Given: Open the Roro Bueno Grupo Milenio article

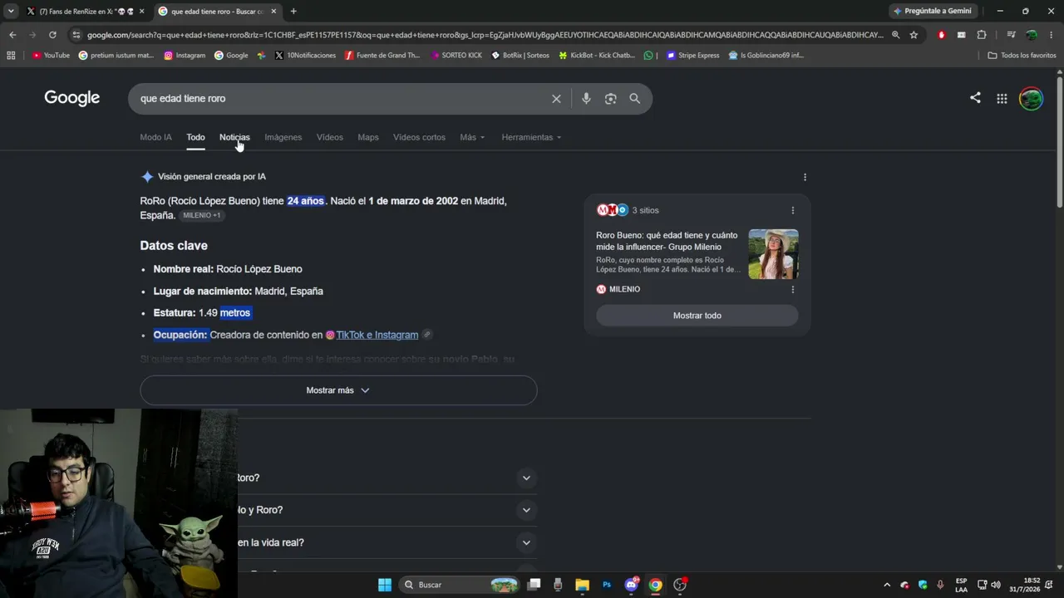Looking at the screenshot, I should [667, 241].
